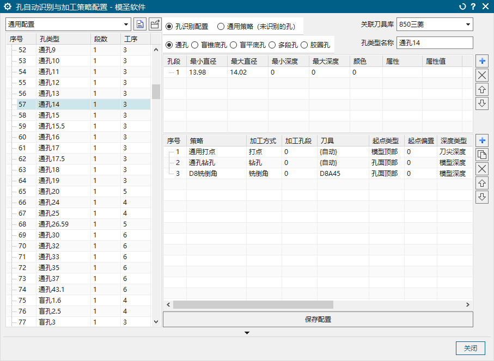Select the 盲孔3 row
Image resolution: width=494 pixels, height=361 pixels.
(79, 322)
